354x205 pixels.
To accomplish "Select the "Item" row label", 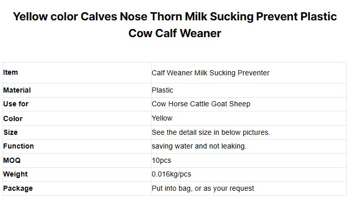I will coord(11,73).
